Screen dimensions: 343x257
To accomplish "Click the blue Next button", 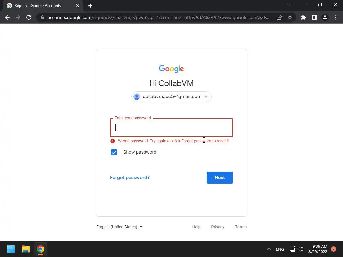I will pyautogui.click(x=220, y=178).
